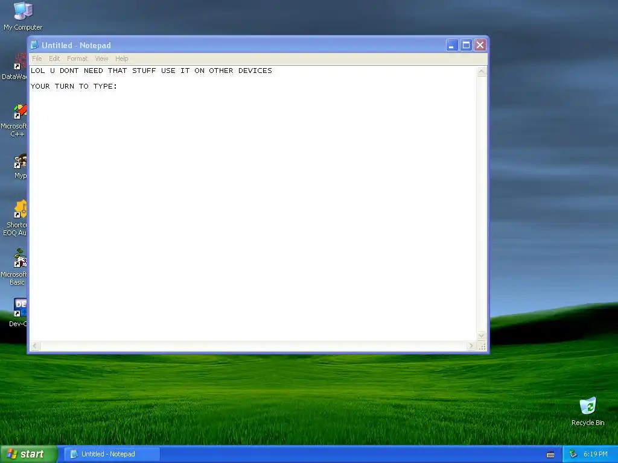
Task: Place cursor after YOUR TURN TO TYPE:
Action: coord(118,87)
